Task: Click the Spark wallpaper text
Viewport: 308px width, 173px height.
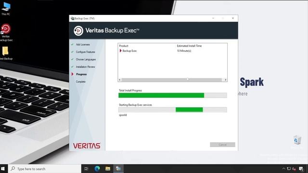Action: point(252,82)
